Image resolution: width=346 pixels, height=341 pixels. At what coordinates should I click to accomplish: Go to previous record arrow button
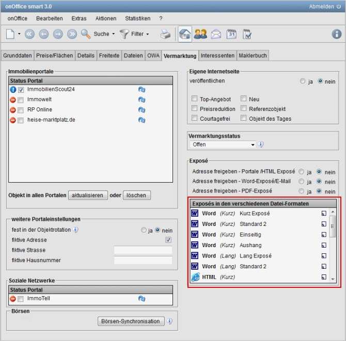[x=44, y=34]
